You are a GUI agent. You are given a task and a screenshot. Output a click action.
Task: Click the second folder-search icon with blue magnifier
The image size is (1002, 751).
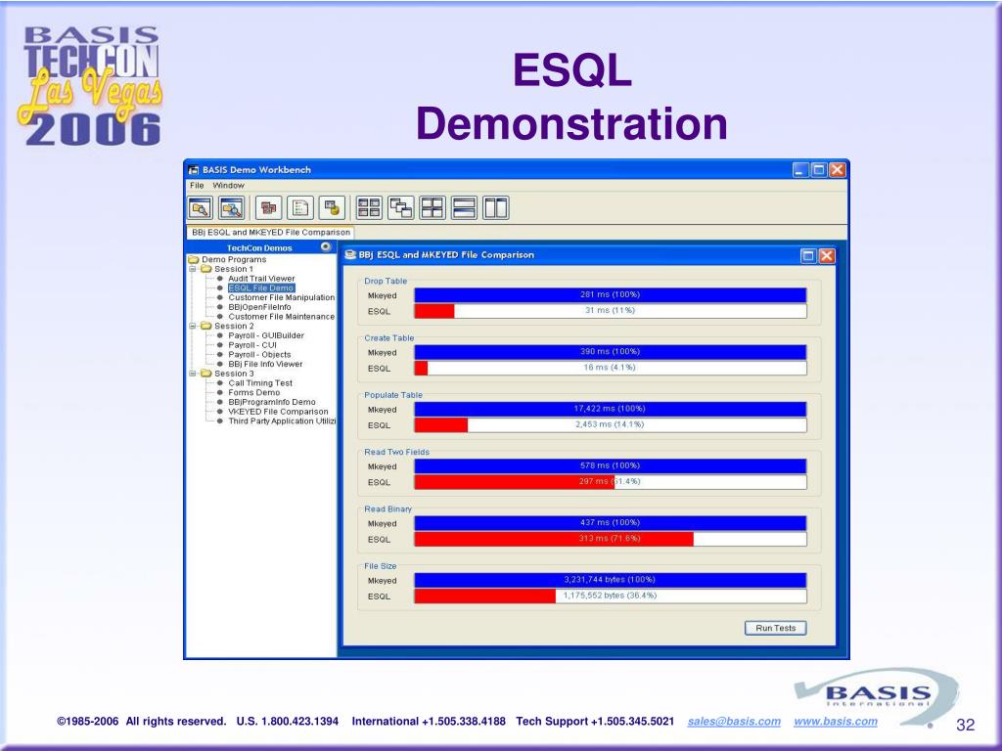231,208
